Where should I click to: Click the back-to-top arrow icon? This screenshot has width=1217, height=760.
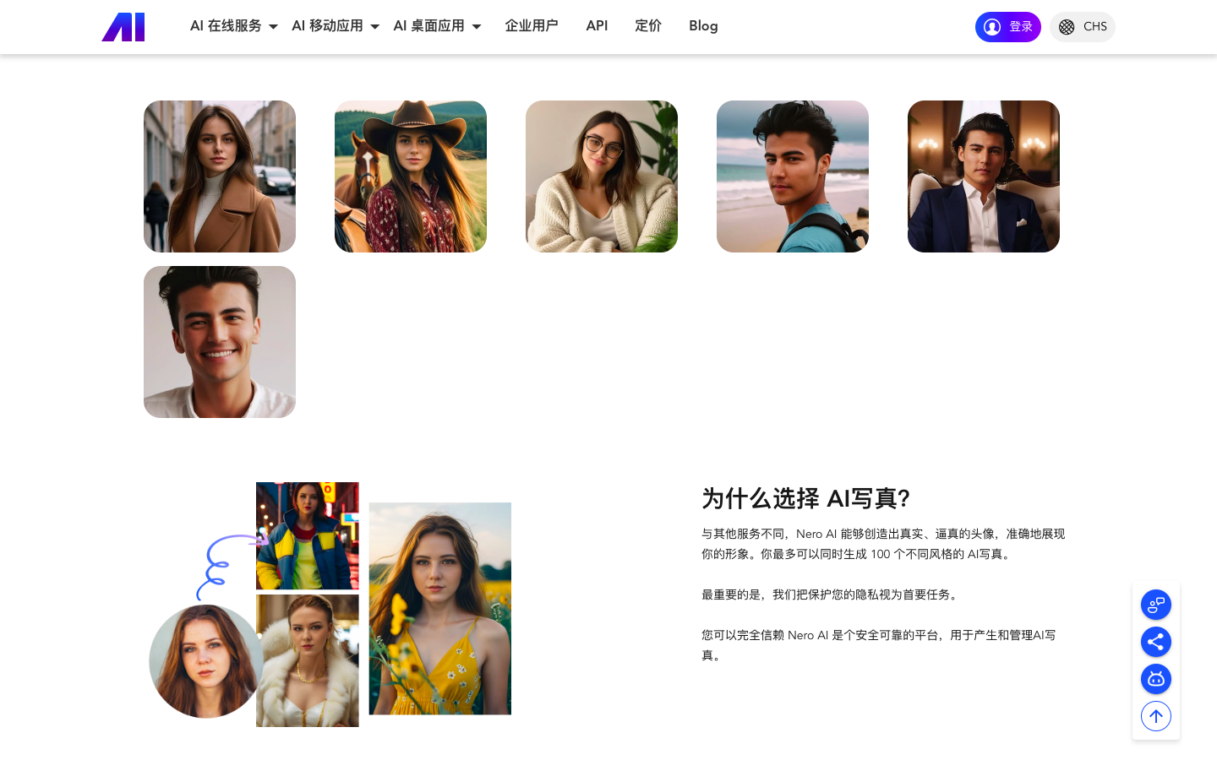[x=1156, y=716]
